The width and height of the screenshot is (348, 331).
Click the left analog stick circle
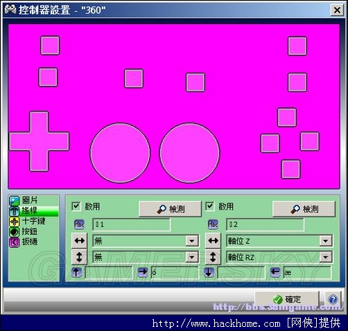click(120, 153)
